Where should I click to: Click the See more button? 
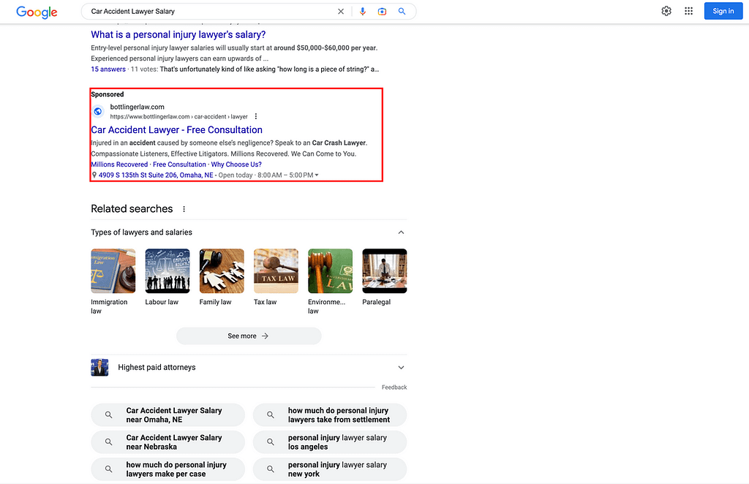(249, 336)
